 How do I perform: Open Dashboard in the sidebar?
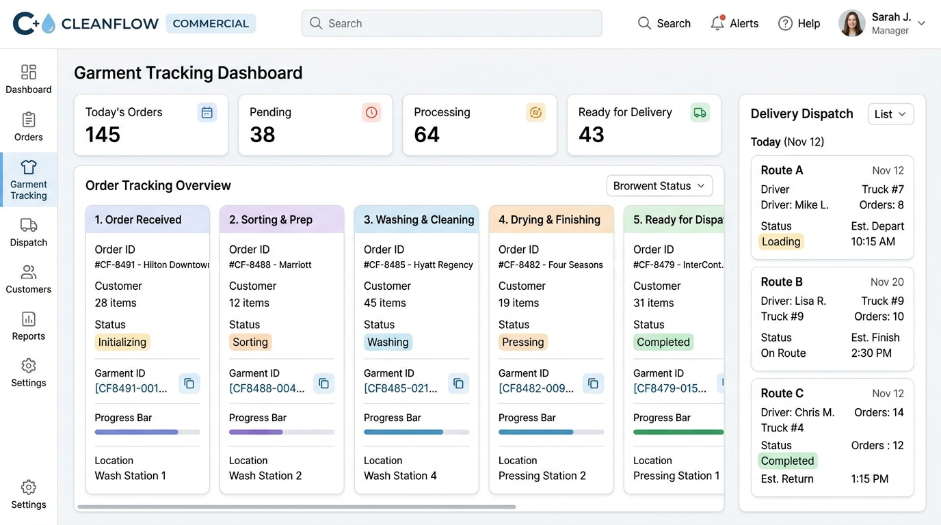28,79
